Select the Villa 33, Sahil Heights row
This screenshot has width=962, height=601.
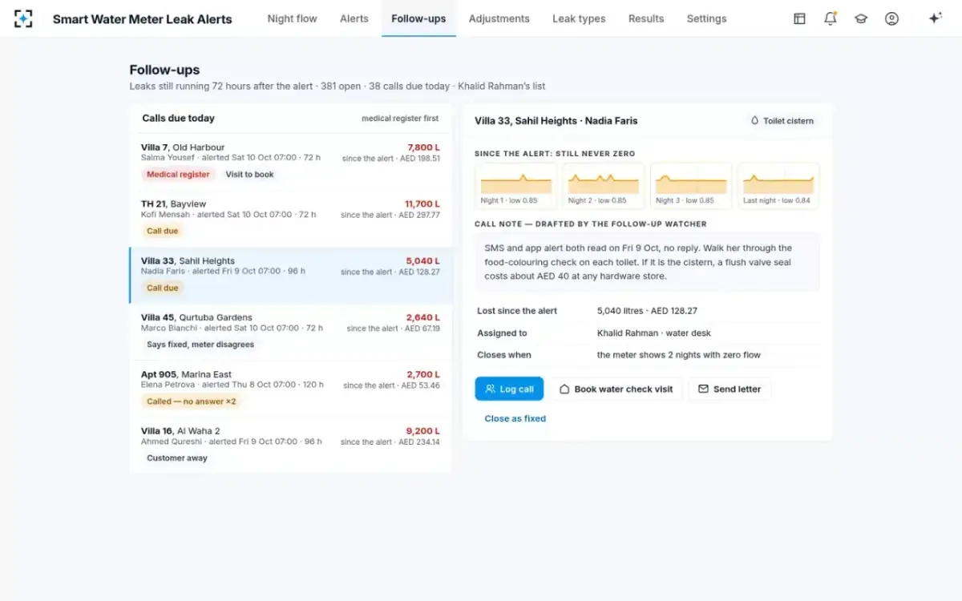click(290, 276)
